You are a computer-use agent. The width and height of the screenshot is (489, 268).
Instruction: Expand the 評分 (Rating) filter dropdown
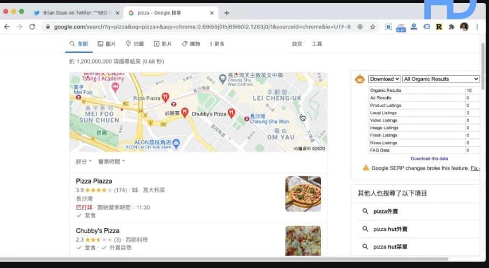[x=83, y=162]
